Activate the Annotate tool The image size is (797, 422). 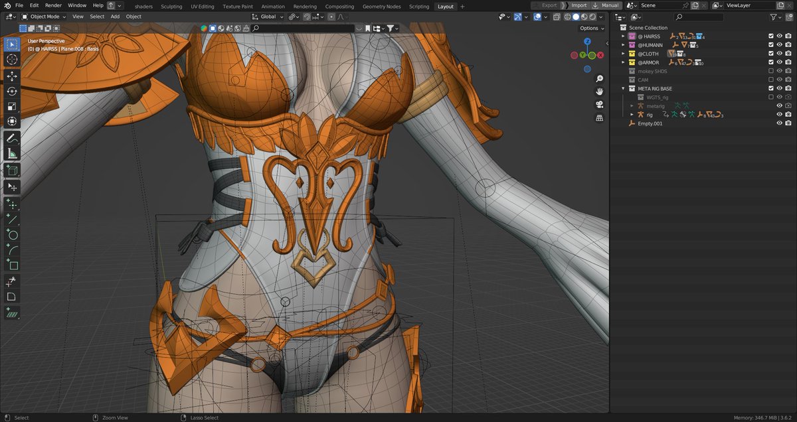[12, 139]
